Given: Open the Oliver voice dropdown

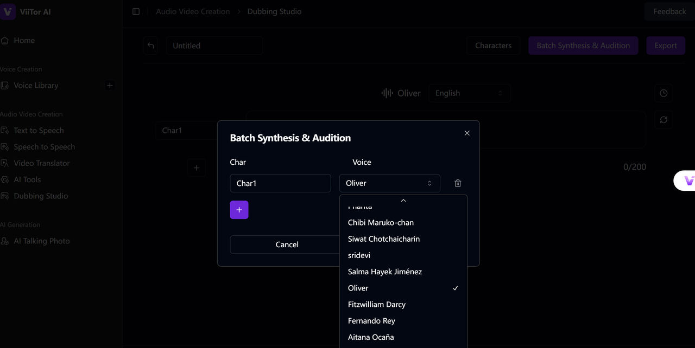Looking at the screenshot, I should click(x=389, y=183).
